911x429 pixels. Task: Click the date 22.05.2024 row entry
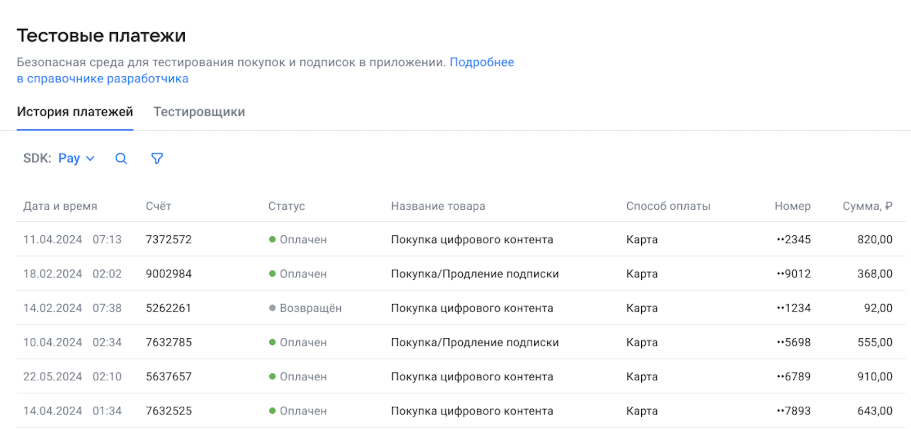point(53,377)
